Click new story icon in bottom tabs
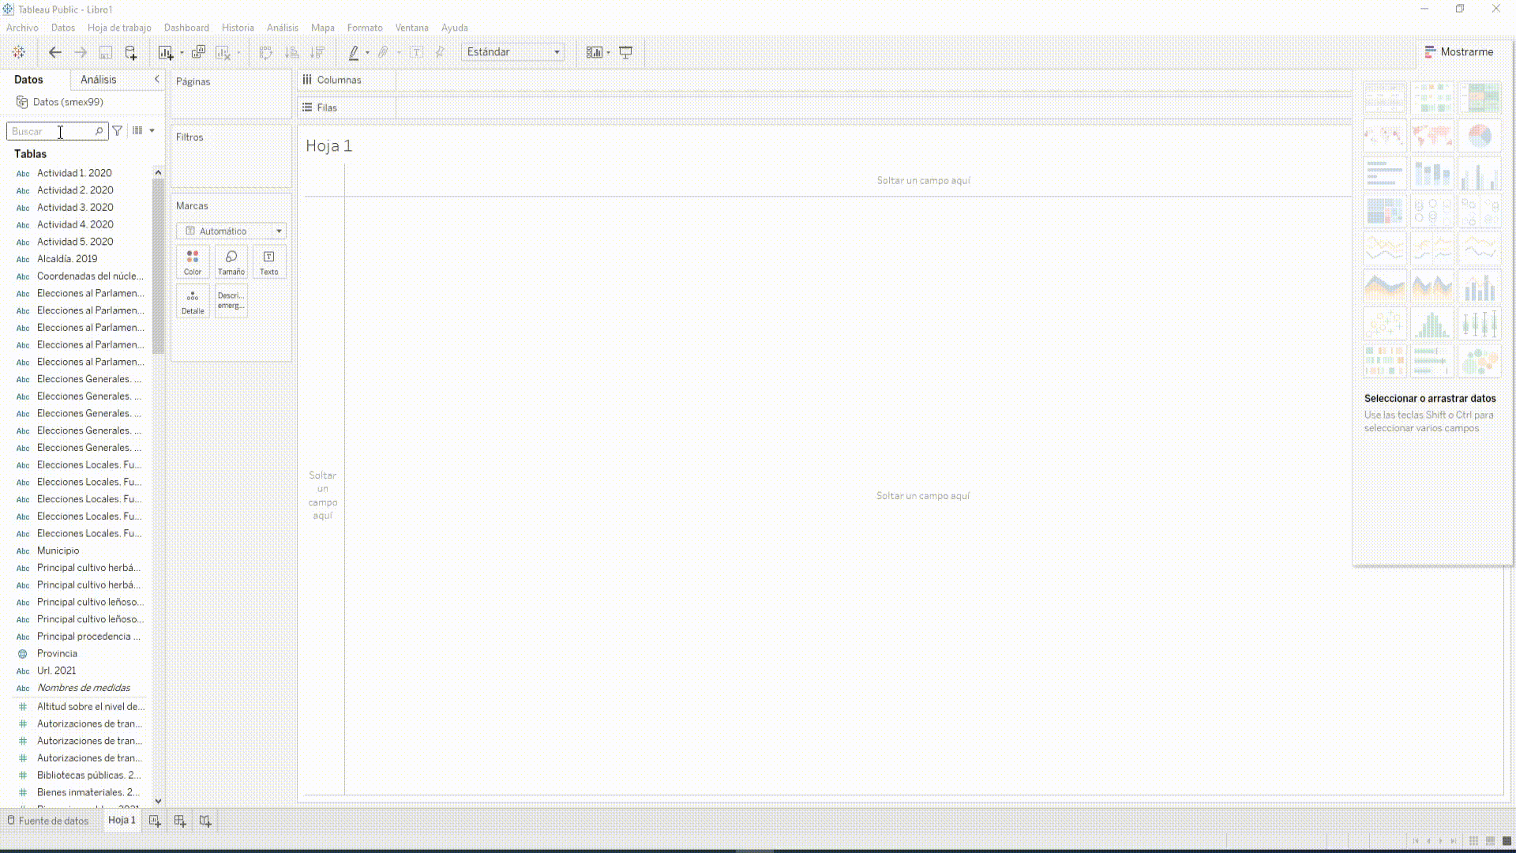The image size is (1516, 853). [205, 821]
